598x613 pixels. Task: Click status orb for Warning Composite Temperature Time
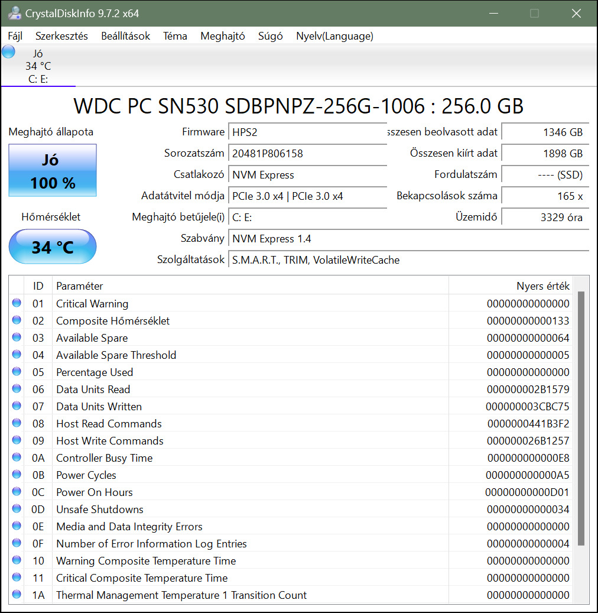(x=17, y=560)
